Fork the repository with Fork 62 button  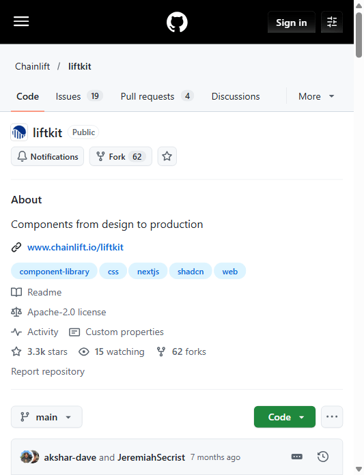(x=121, y=156)
